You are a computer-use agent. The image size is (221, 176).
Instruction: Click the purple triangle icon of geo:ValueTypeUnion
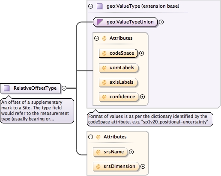(x=100, y=22)
